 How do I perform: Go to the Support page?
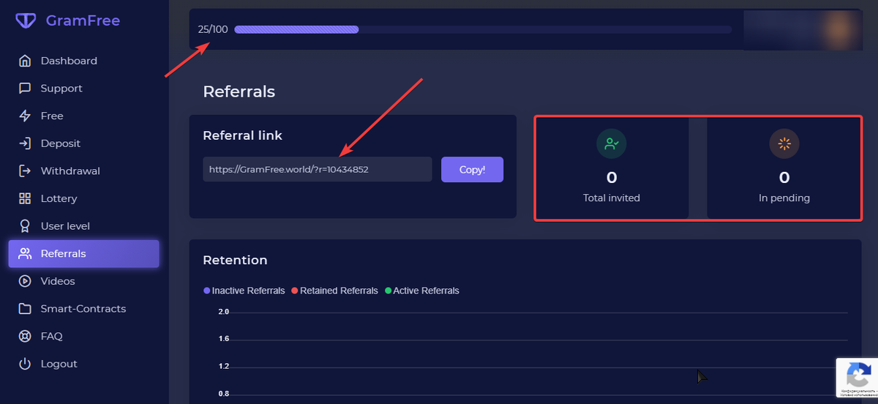(83, 89)
